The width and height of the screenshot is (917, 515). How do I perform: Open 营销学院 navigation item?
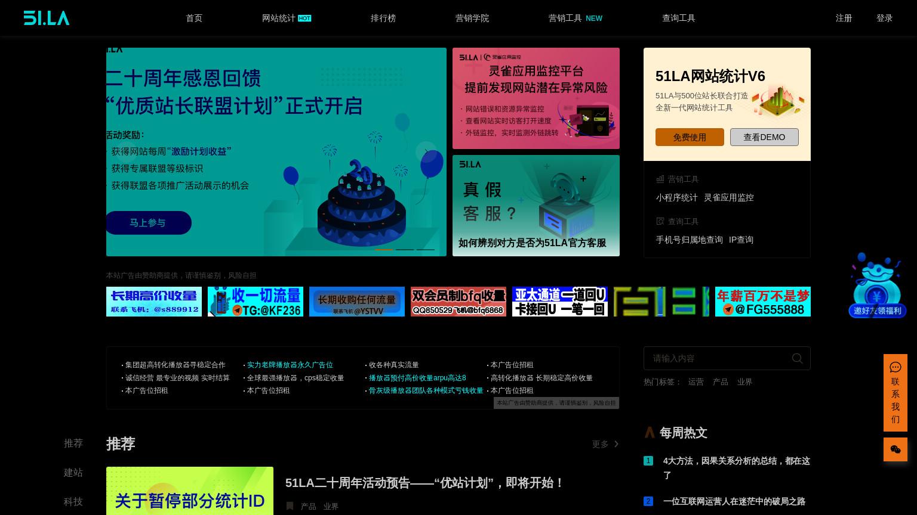472,18
